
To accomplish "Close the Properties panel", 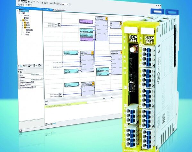I will tap(42, 68).
